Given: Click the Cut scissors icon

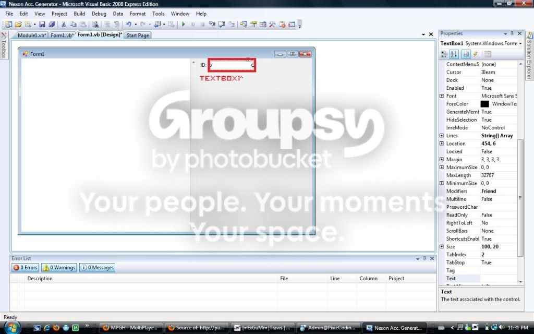Looking at the screenshot, I should tap(63, 24).
